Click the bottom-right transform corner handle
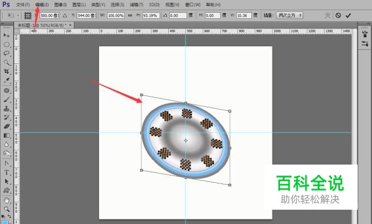372x224 pixels. click(x=229, y=185)
